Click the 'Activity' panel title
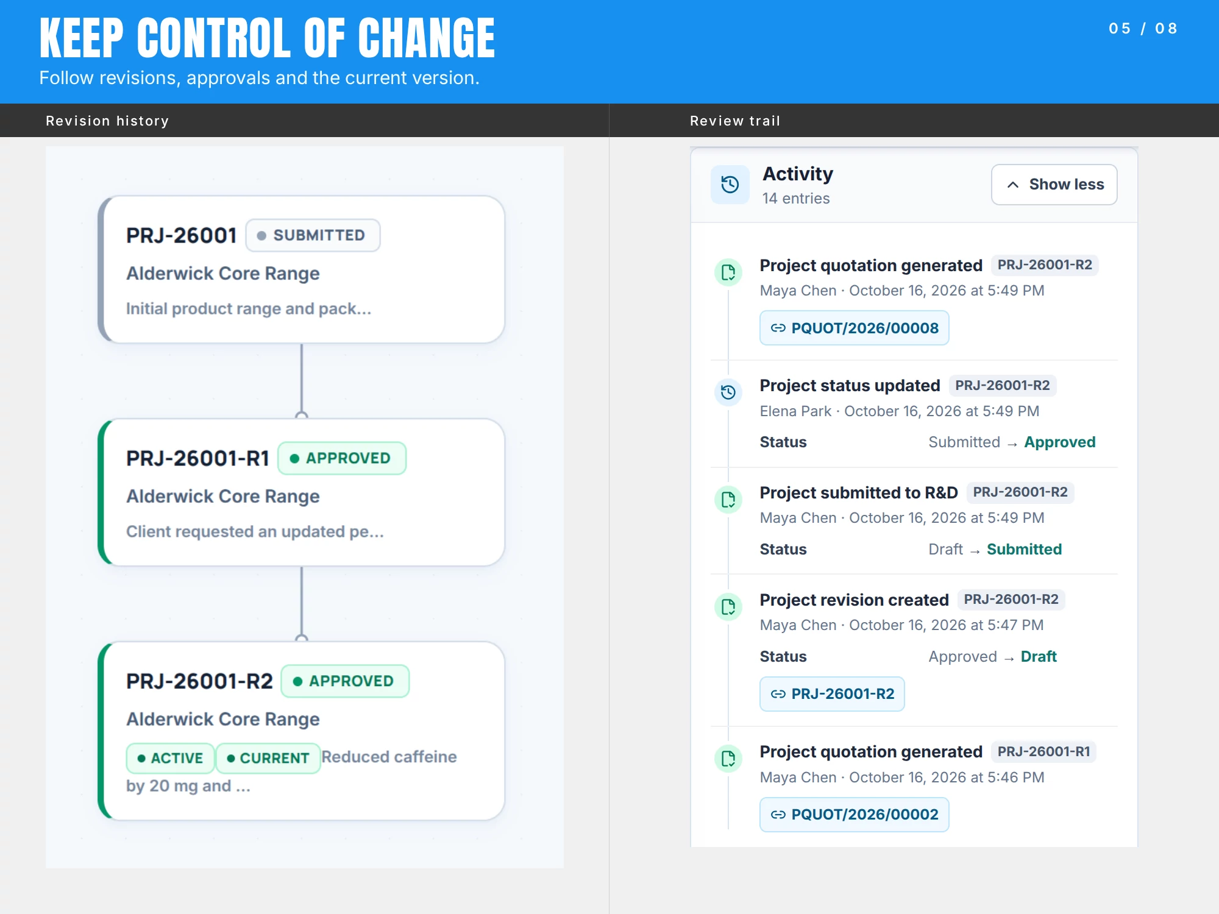1219x914 pixels. coord(798,174)
